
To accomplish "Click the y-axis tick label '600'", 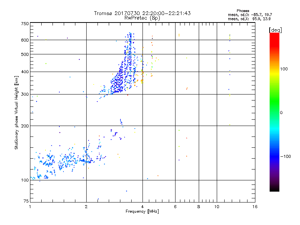I will pos(25,40).
